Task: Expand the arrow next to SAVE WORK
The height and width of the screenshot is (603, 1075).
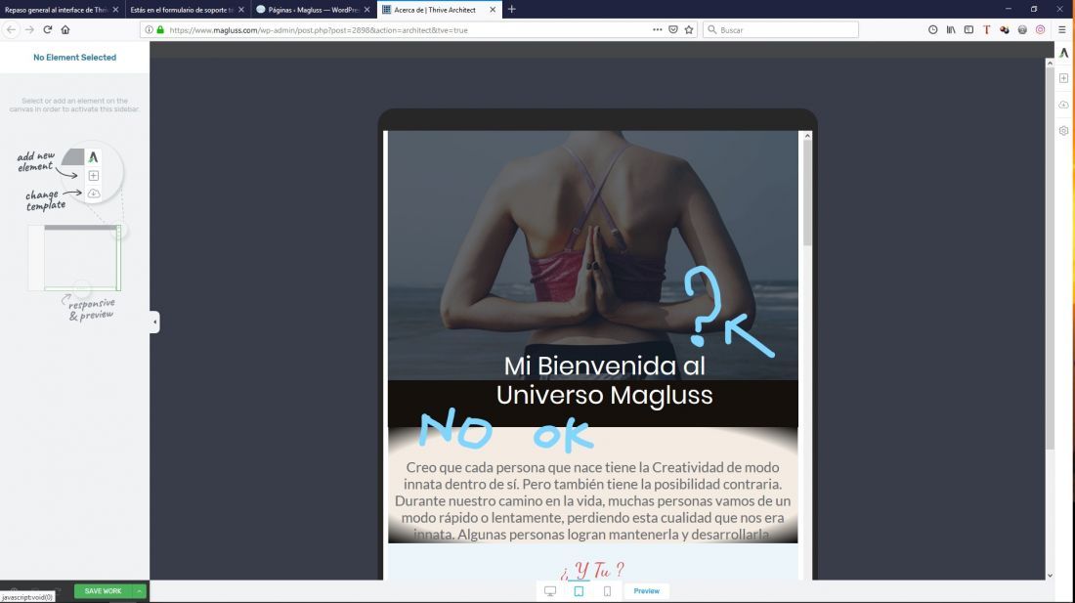Action: pyautogui.click(x=139, y=590)
